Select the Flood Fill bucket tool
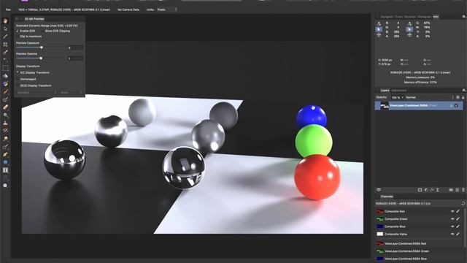The width and height of the screenshot is (467, 263). click(x=5, y=76)
